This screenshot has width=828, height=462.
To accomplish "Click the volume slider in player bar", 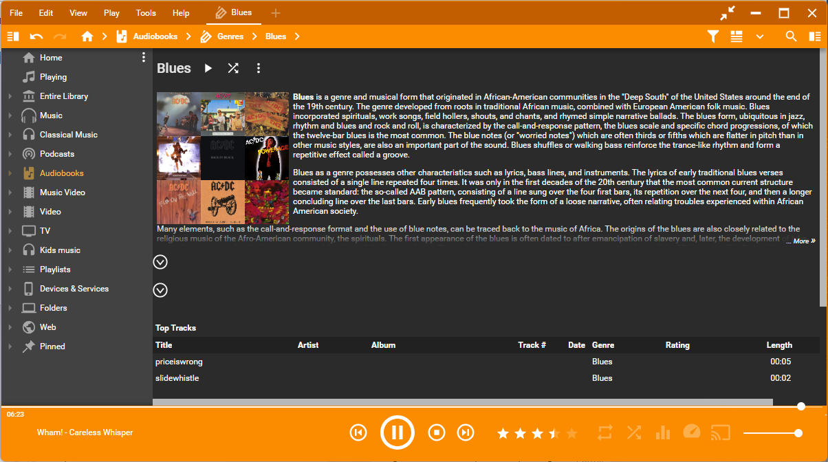I will (770, 433).
